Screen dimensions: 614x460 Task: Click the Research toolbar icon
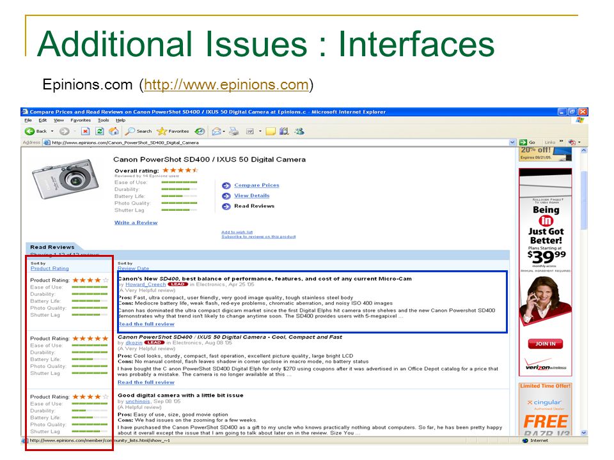[x=284, y=132]
